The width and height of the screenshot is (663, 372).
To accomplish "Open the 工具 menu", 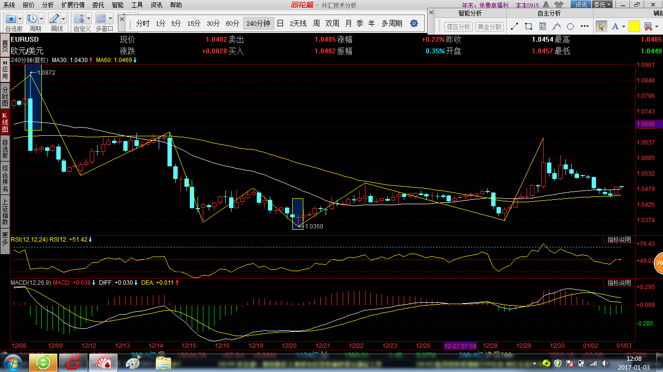I will tap(137, 5).
